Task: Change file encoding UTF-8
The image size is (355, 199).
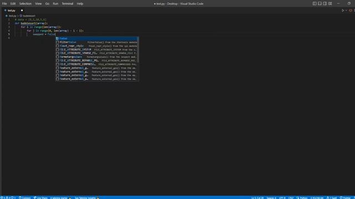Action: (x=282, y=198)
